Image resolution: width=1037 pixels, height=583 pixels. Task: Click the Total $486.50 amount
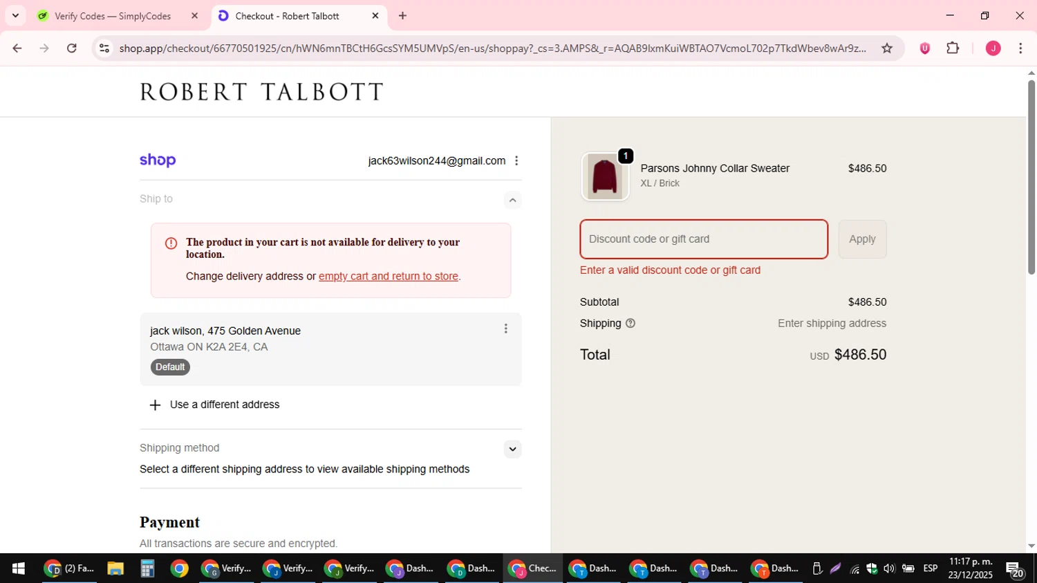[860, 355]
